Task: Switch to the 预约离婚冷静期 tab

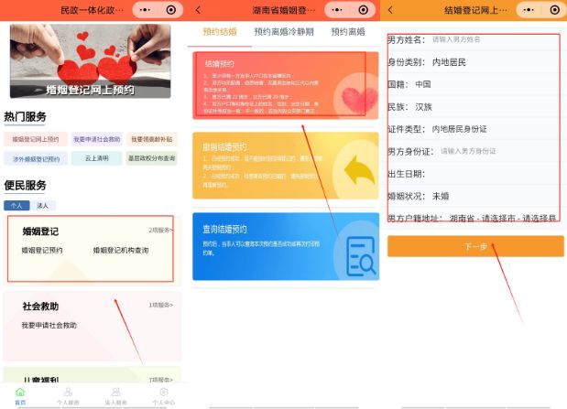Action: point(284,32)
